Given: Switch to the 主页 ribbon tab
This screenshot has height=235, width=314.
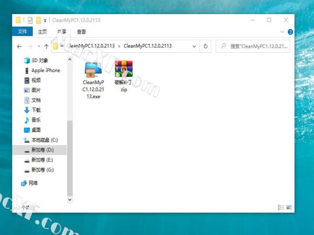Looking at the screenshot, I should click(x=42, y=32).
